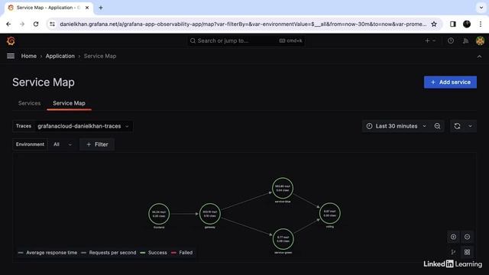Click the Failed legend label
Image resolution: width=489 pixels, height=275 pixels.
[x=186, y=253]
